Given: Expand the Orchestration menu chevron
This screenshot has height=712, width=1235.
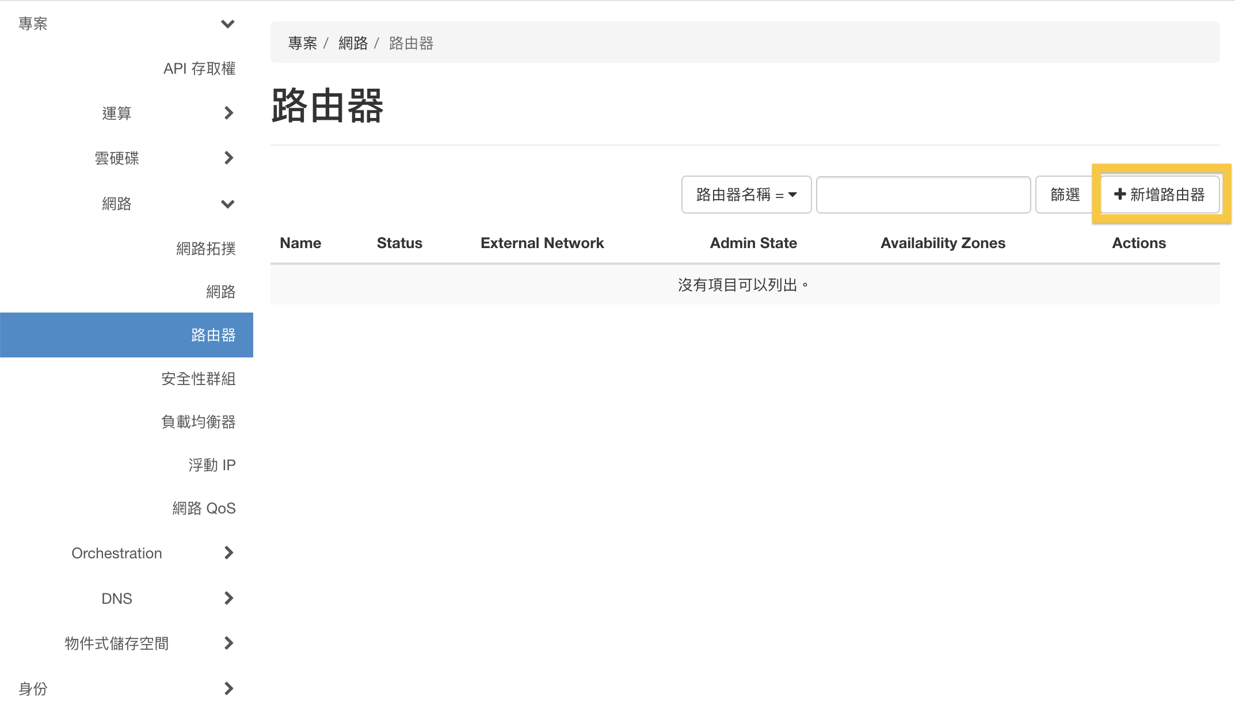Looking at the screenshot, I should pos(228,553).
